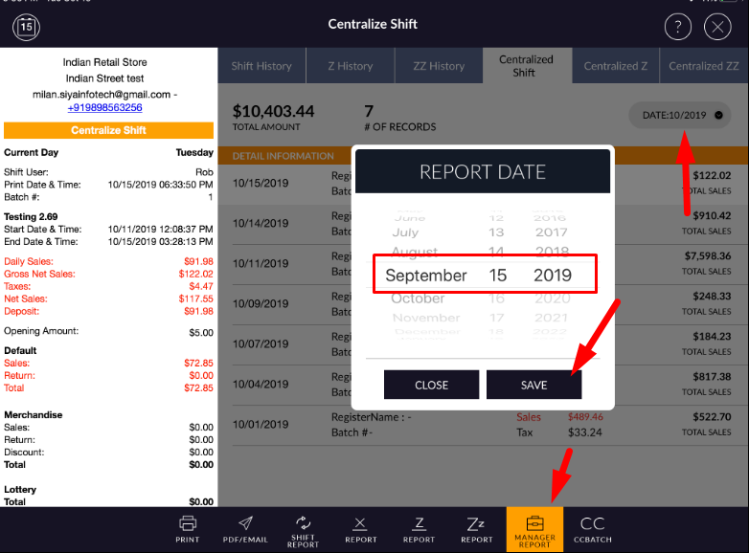Image resolution: width=749 pixels, height=553 pixels.
Task: Select the Manager Report briefcase icon
Action: [534, 523]
